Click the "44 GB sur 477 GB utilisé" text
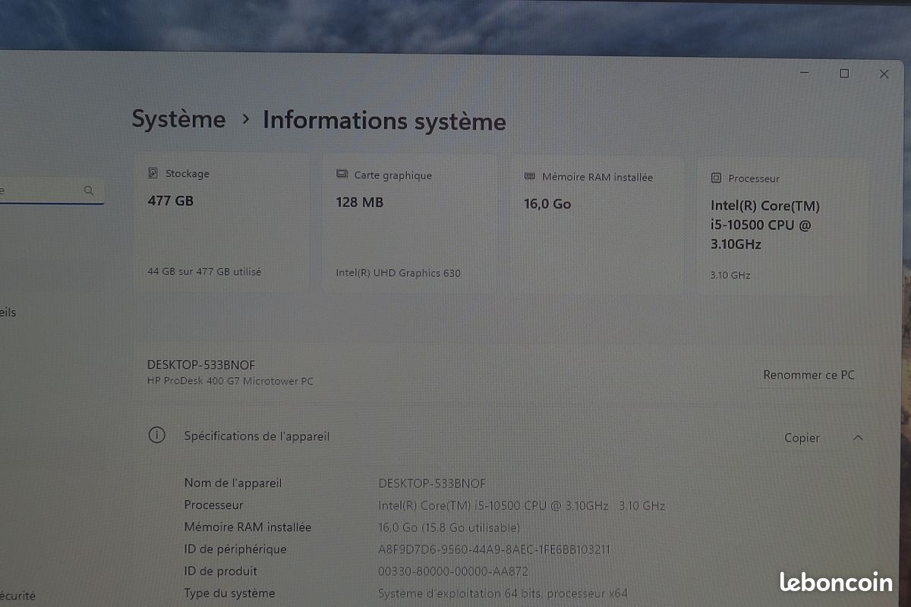The width and height of the screenshot is (911, 607). tap(204, 271)
